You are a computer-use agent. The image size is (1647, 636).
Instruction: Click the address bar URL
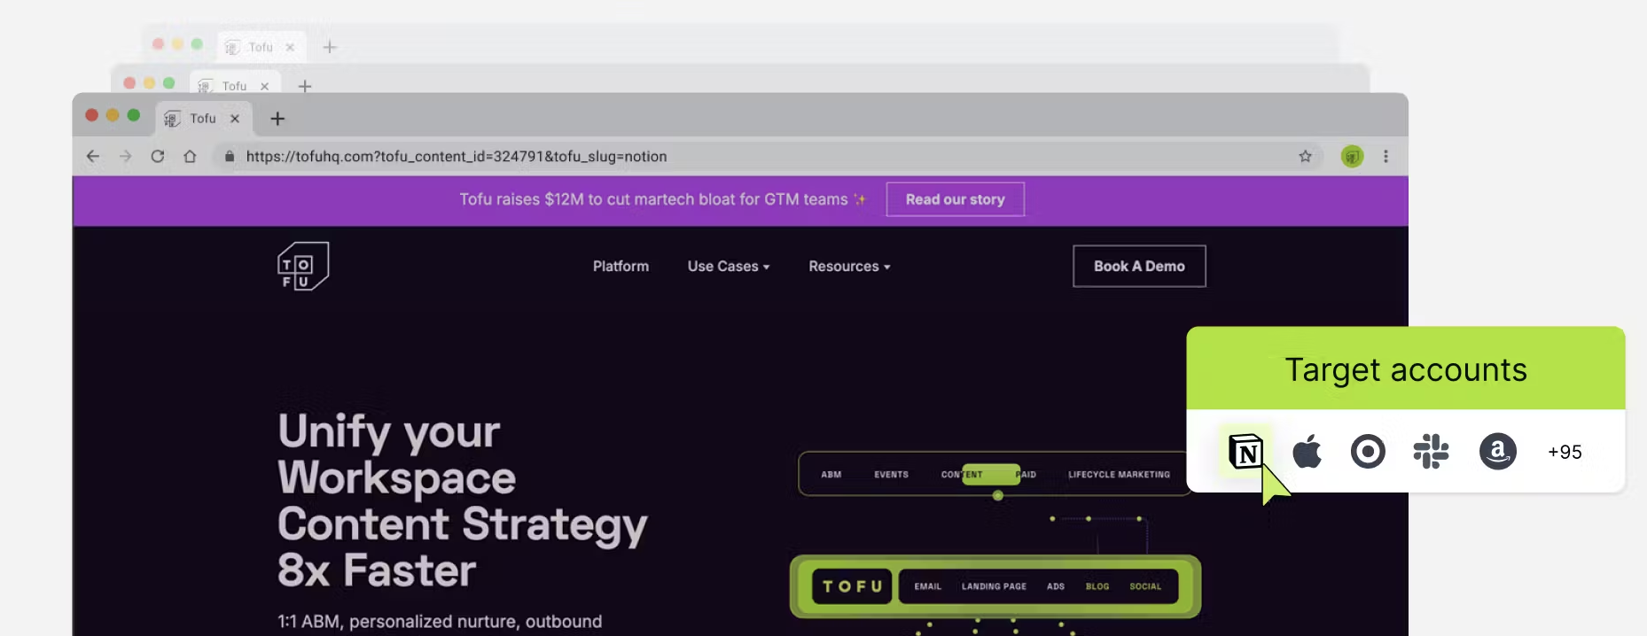(x=457, y=156)
